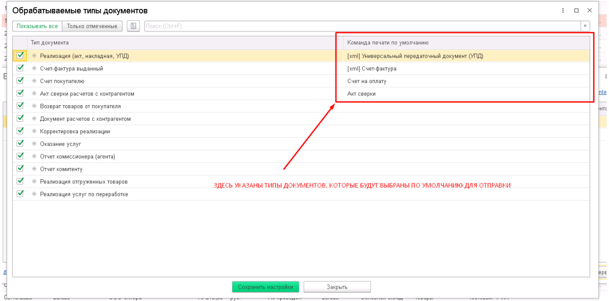Expand the Оказание услуг row
Viewport: 609px width, 301px height.
[34, 143]
